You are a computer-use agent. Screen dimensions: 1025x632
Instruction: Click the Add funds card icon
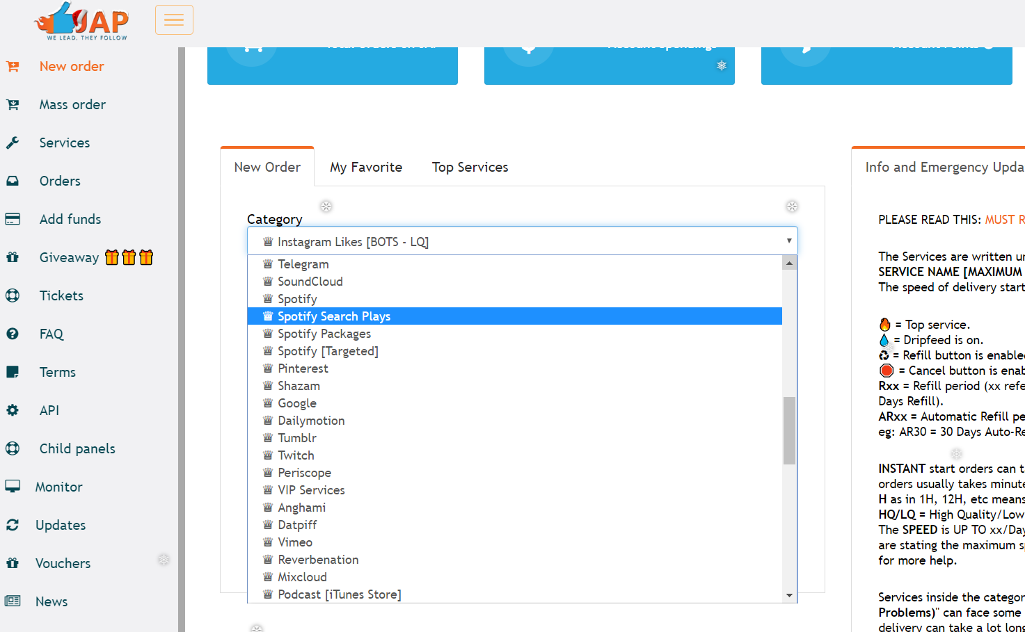pos(13,220)
